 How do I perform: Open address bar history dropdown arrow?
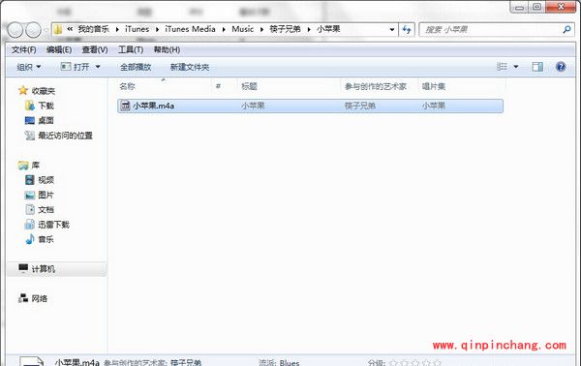391,30
